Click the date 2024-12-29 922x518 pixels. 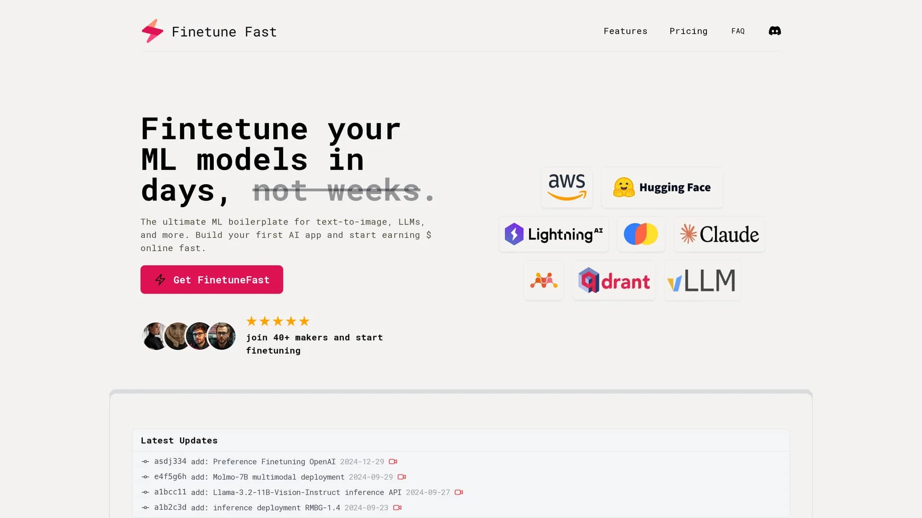pos(362,461)
